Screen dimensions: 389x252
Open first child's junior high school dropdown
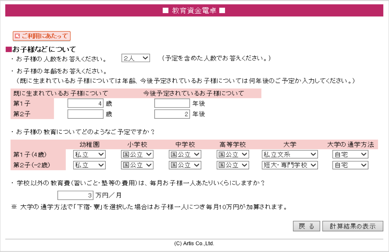click(185, 154)
